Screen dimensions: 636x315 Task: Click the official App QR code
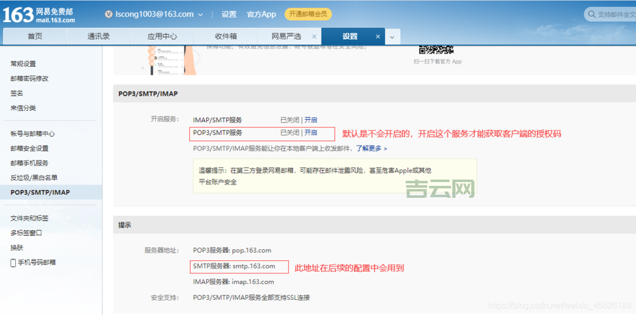point(436,49)
